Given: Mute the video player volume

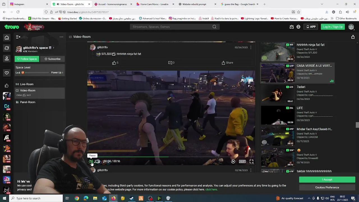Looking at the screenshot, I should 98,161.
